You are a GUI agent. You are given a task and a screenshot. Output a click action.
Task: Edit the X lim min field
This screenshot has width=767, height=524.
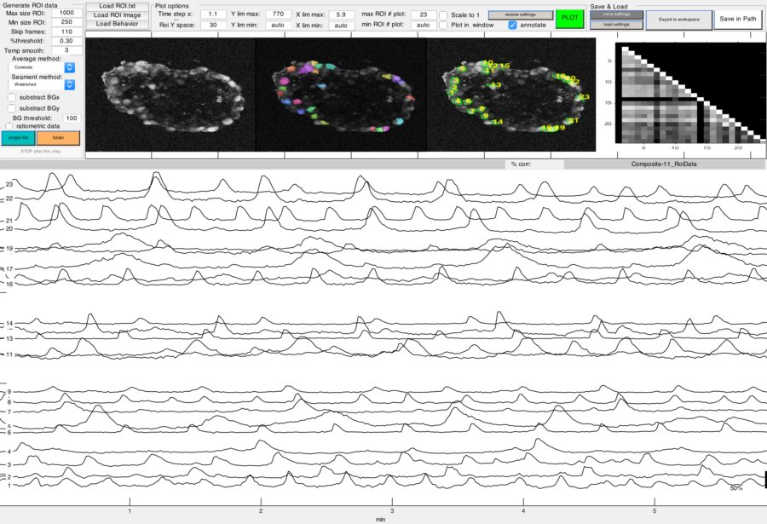[x=341, y=26]
